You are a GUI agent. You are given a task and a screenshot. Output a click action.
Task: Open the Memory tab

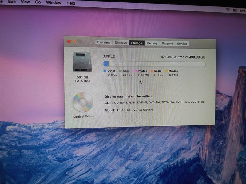coord(152,43)
